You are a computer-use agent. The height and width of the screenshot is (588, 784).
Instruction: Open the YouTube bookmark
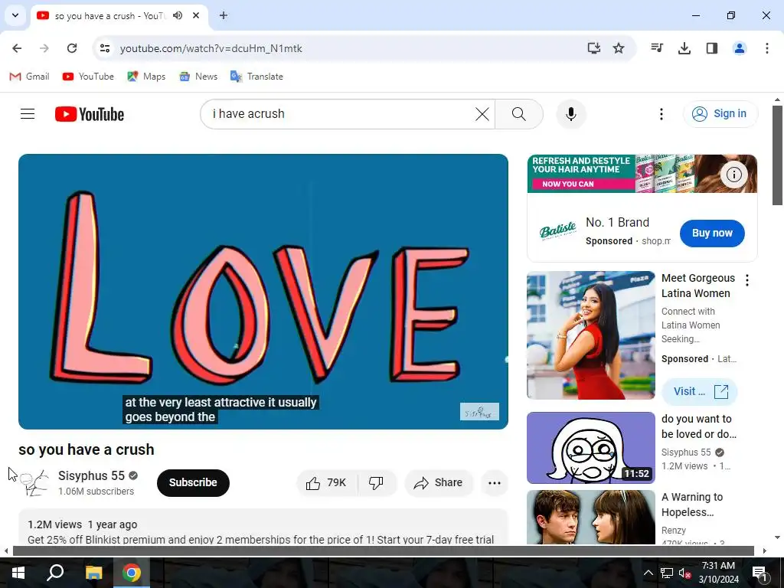(88, 77)
